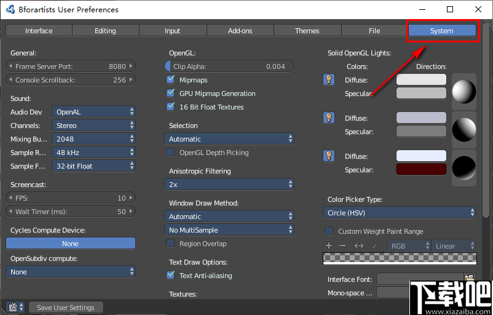Toggle the third solid OpenGL light bulb
Viewport: 493px width, 315px height.
(x=329, y=156)
